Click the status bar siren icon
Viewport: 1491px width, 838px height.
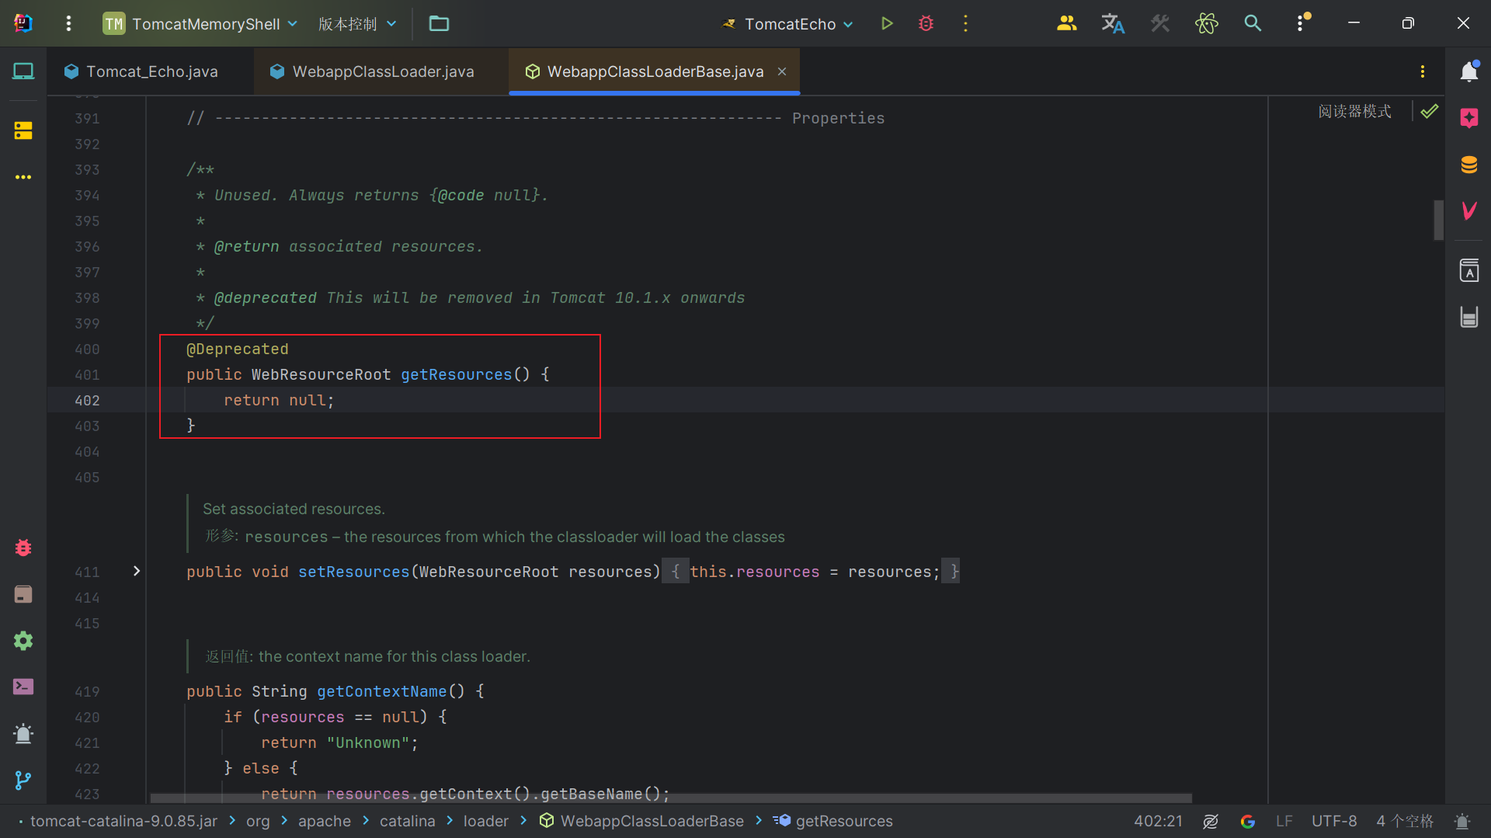click(1462, 821)
